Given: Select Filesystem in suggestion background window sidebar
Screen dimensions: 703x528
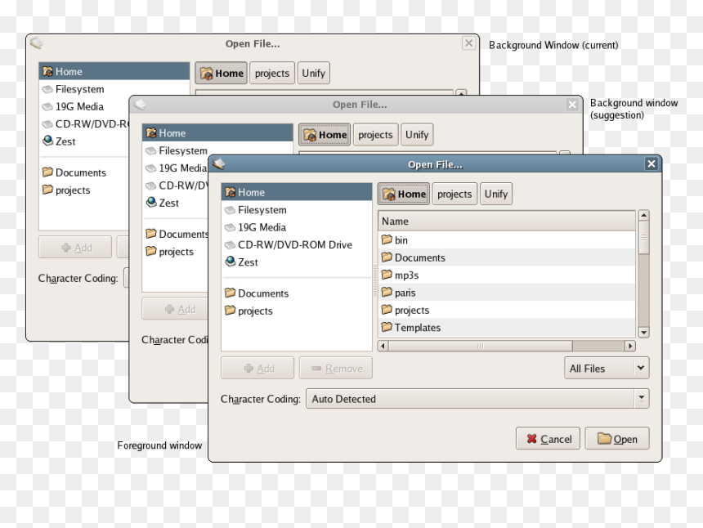Looking at the screenshot, I should [177, 150].
